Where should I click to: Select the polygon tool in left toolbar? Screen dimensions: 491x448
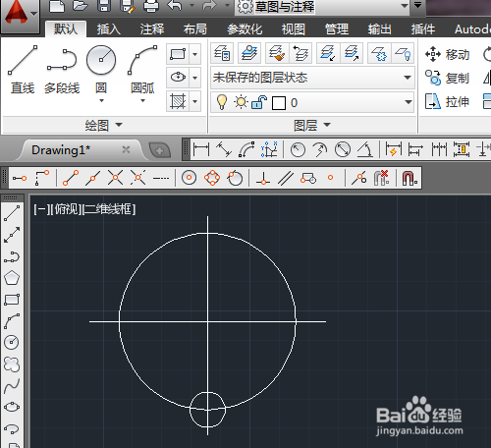[12, 278]
